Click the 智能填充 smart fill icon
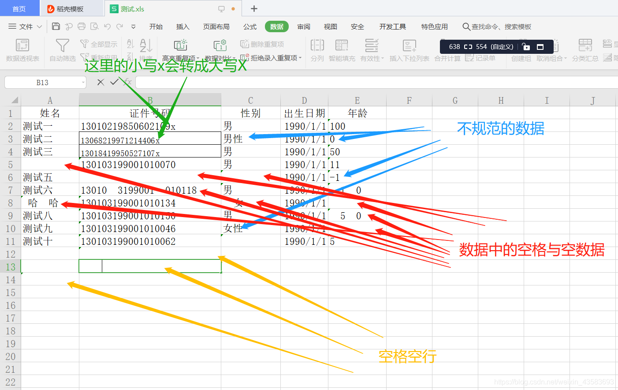 342,45
